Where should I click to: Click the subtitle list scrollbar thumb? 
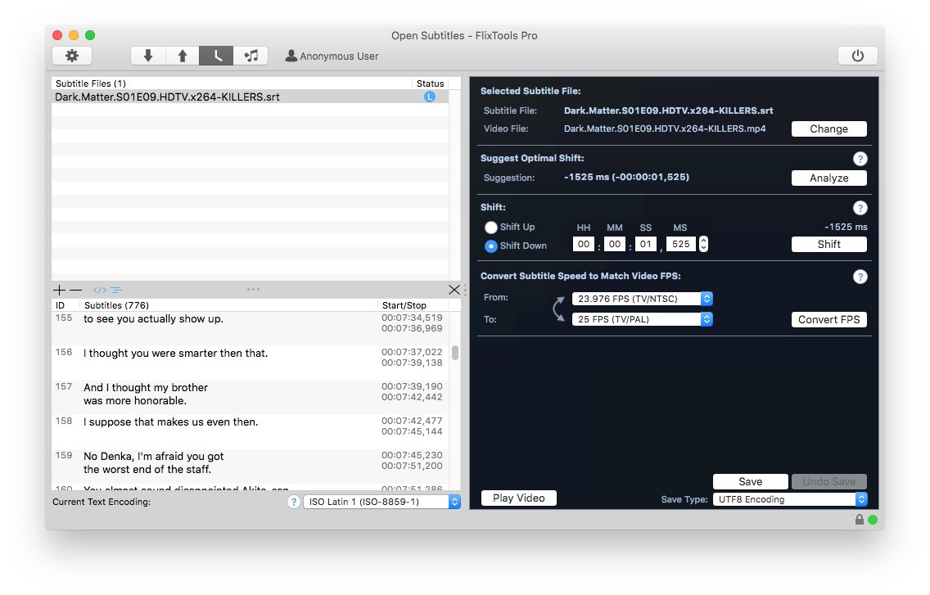point(455,353)
